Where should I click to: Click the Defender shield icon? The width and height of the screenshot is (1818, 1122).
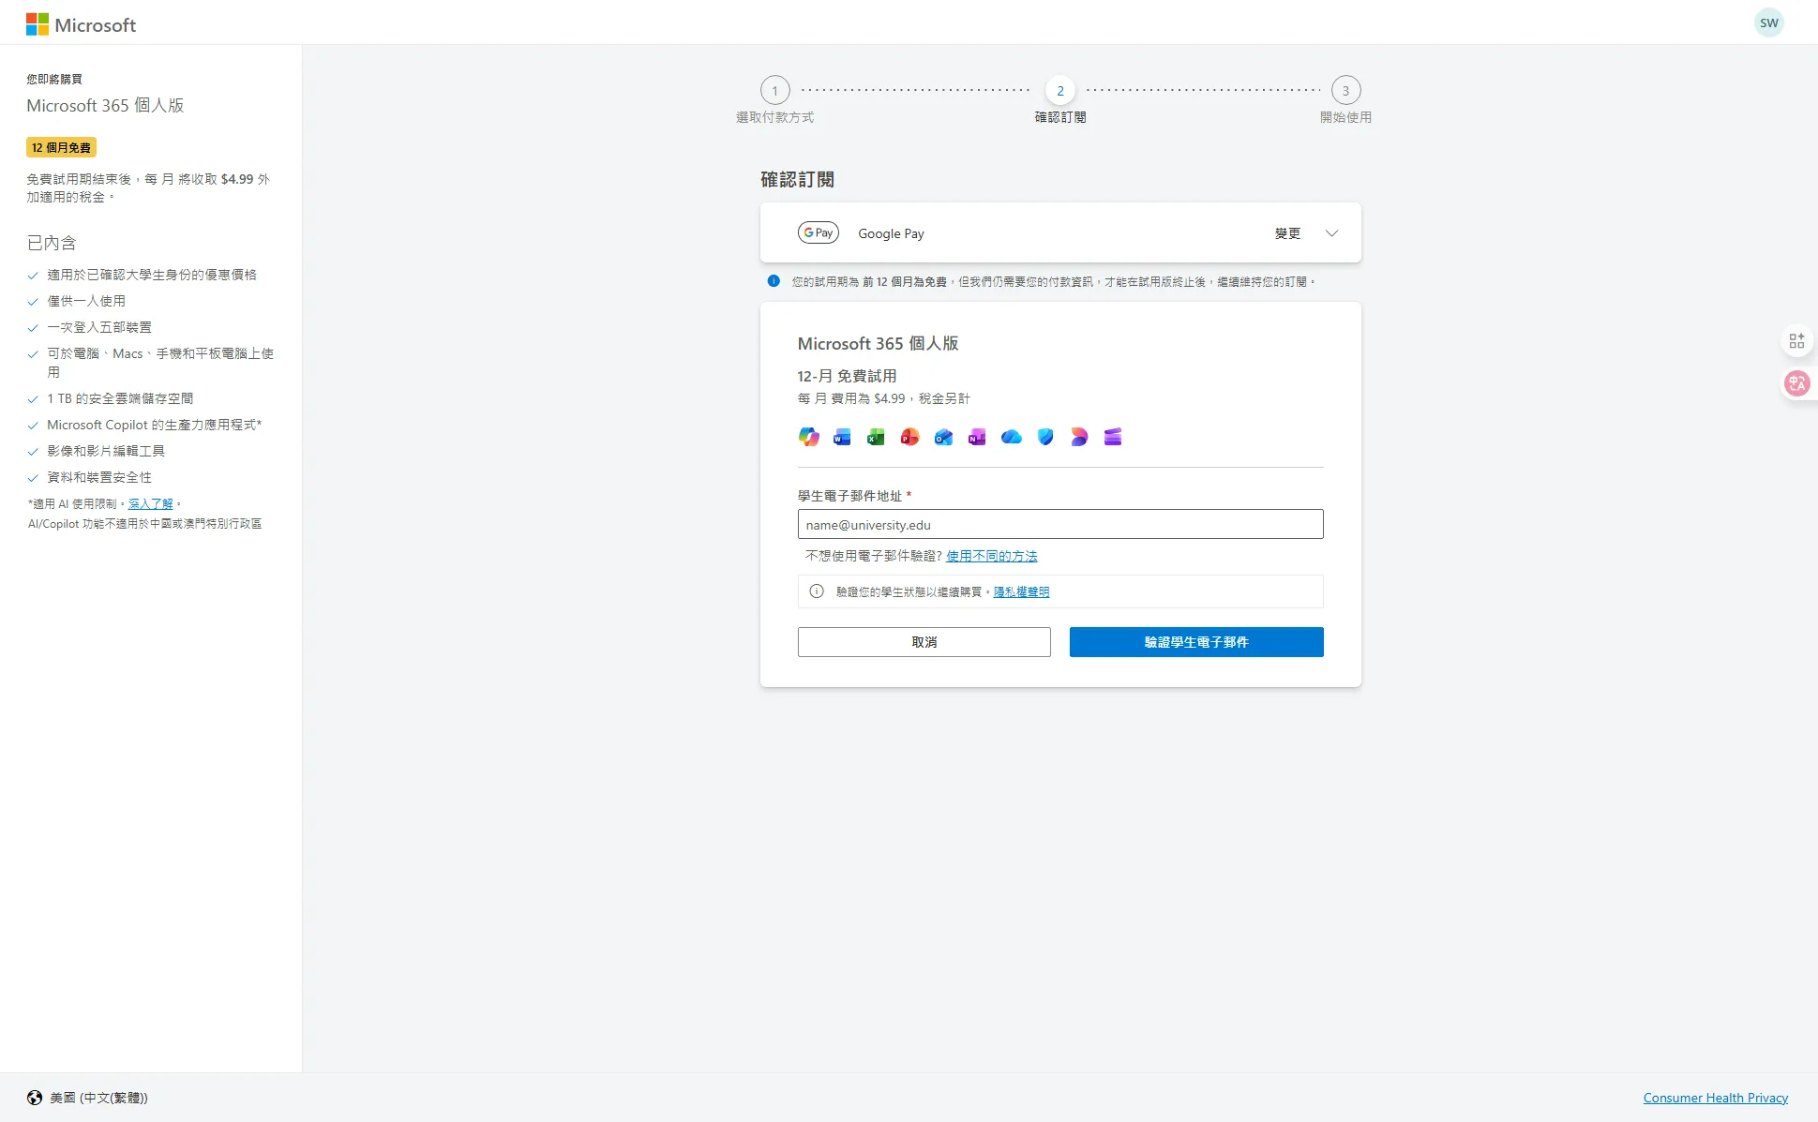coord(1045,437)
